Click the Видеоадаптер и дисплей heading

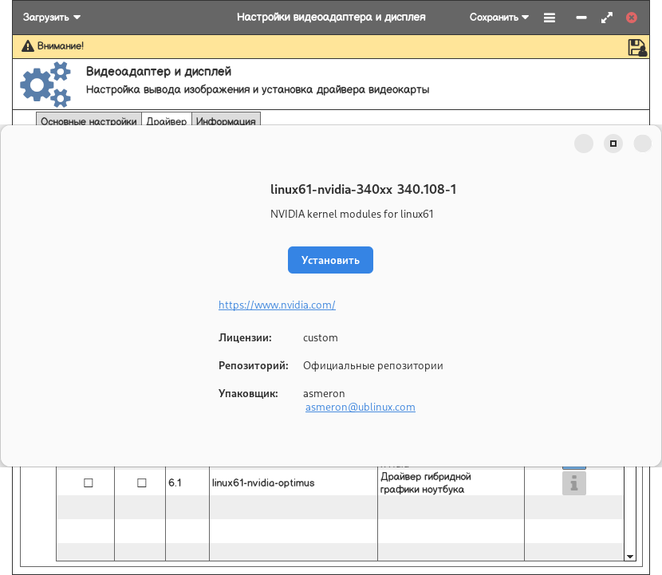159,71
